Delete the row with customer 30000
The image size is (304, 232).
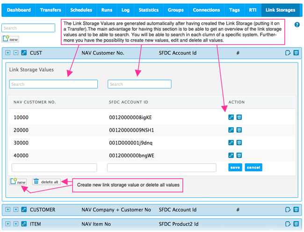pyautogui.click(x=239, y=143)
